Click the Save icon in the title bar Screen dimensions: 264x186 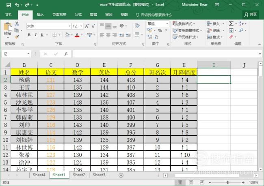pyautogui.click(x=9, y=5)
